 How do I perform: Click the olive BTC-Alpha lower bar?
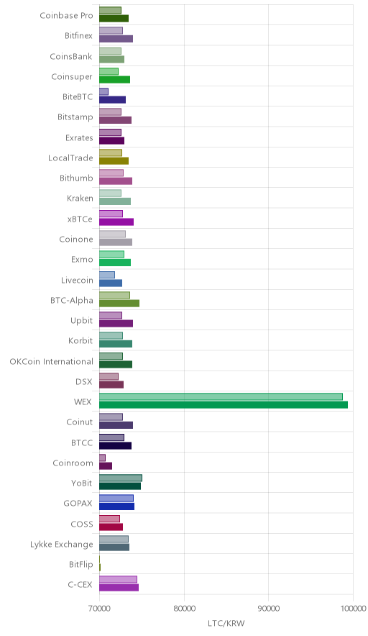[x=119, y=303]
